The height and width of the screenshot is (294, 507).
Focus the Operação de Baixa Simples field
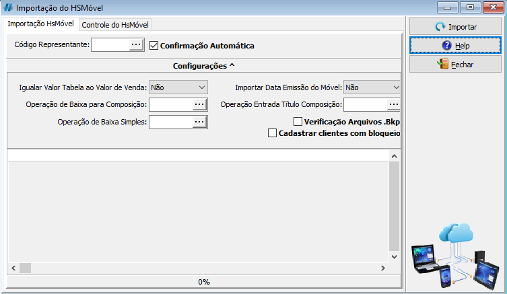171,122
